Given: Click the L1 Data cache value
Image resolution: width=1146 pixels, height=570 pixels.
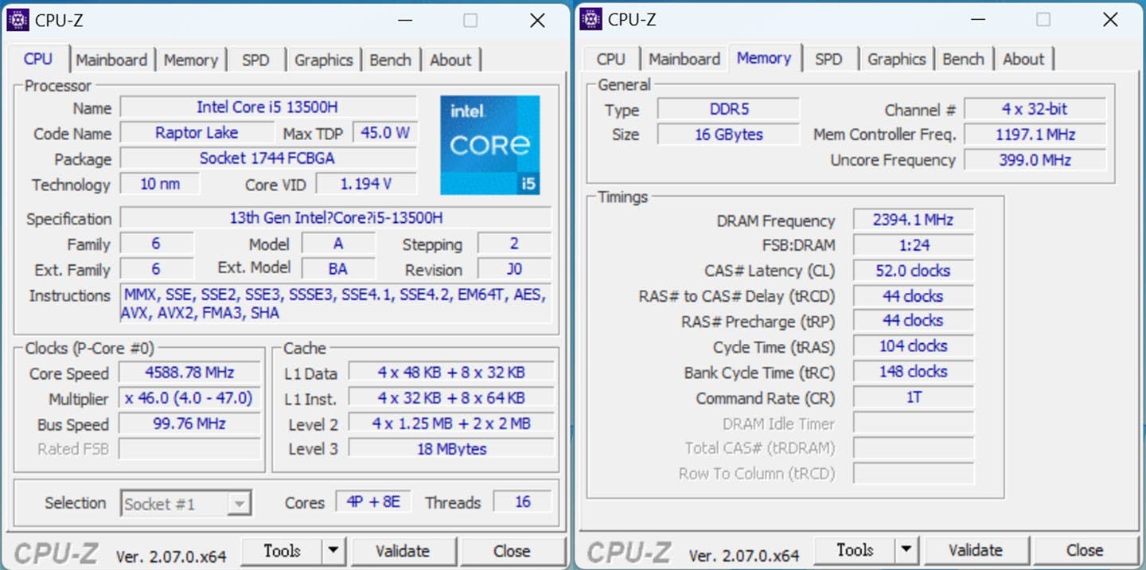Looking at the screenshot, I should click(451, 373).
